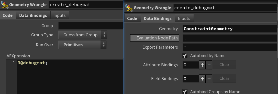The height and width of the screenshot is (94, 278).
Task: Add a Field Binding with the plus icon
Action: [202, 79]
